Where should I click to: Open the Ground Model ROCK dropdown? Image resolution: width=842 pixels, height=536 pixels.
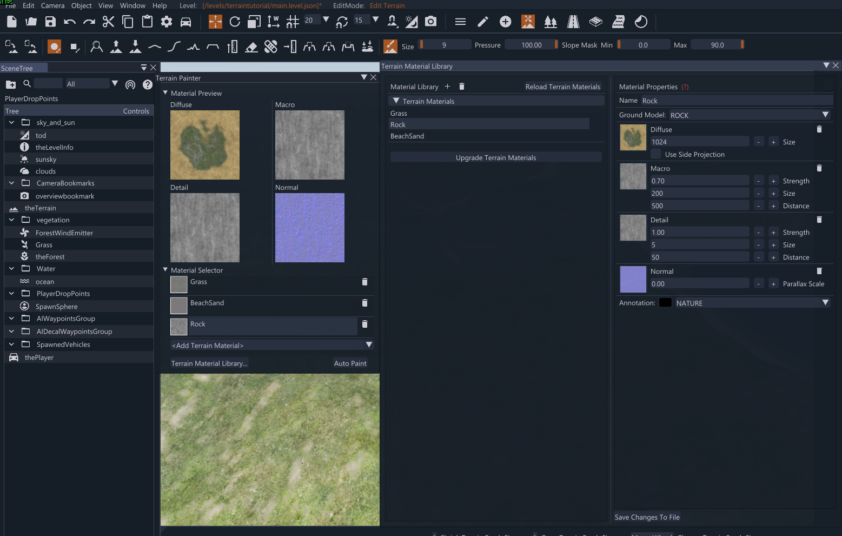tap(750, 115)
